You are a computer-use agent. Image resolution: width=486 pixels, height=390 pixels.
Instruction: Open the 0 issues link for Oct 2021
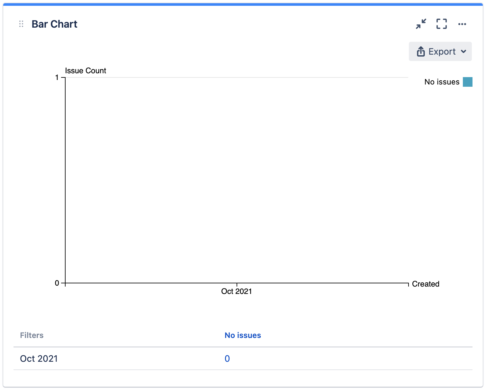point(227,359)
